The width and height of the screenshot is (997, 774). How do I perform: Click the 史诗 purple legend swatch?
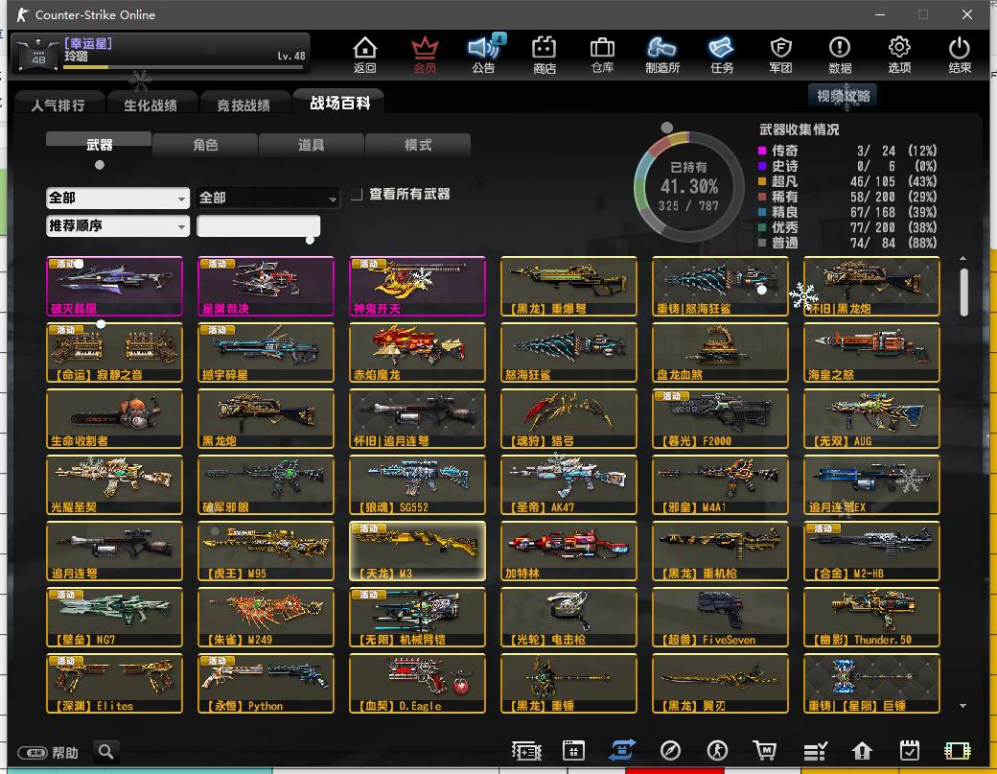(762, 166)
